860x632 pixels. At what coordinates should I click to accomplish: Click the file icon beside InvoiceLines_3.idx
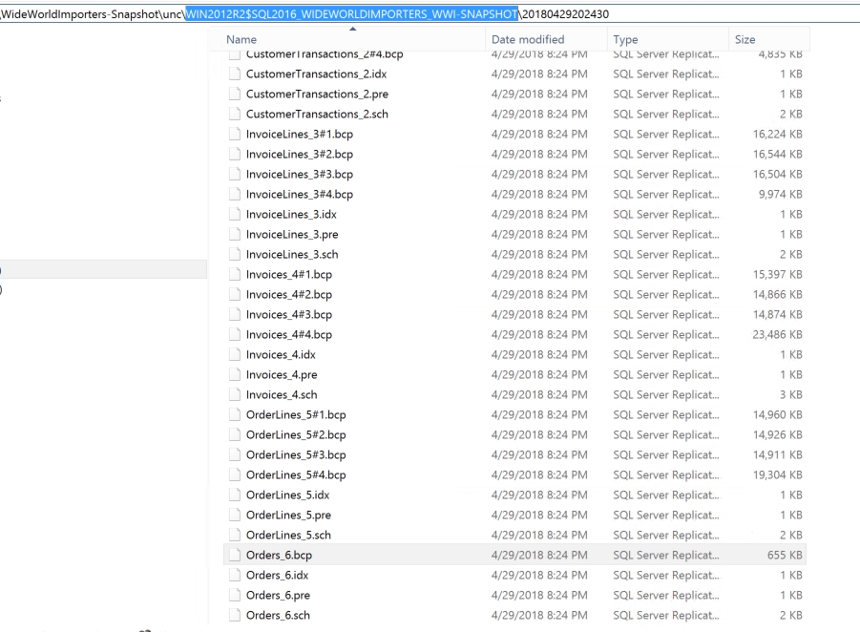point(235,215)
